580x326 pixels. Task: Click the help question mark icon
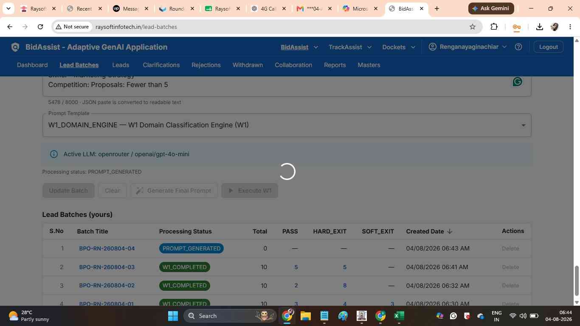[518, 47]
